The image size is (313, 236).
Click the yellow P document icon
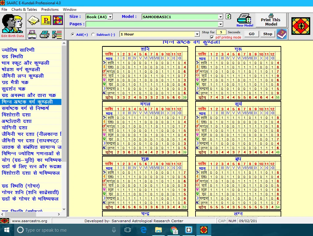(46, 20)
